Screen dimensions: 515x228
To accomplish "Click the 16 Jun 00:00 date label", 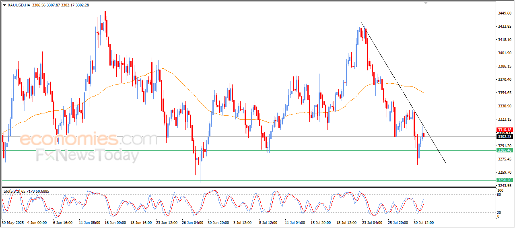I will click(115, 222).
